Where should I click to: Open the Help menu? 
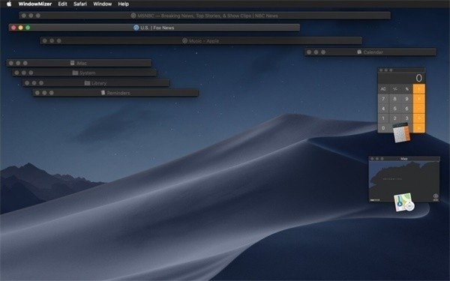[x=124, y=4]
